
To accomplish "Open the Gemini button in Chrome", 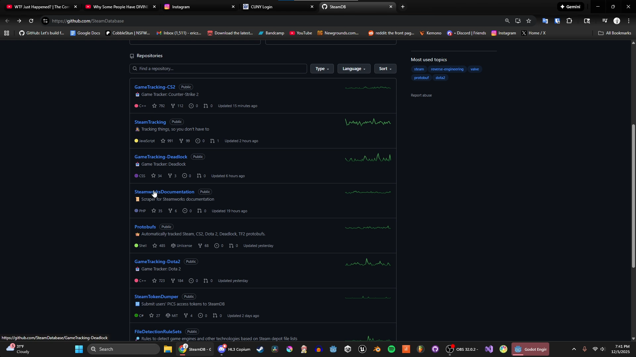I will (570, 7).
